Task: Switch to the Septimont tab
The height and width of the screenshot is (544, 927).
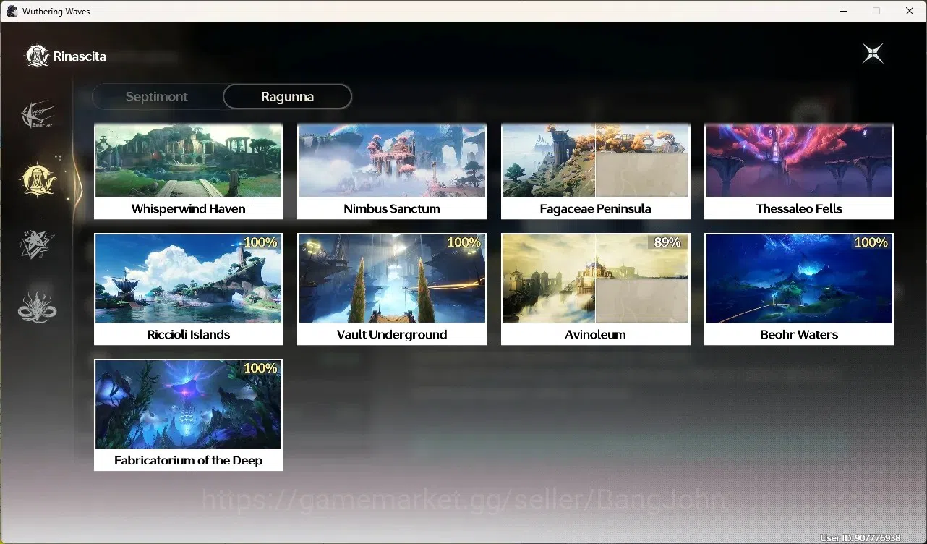Action: pyautogui.click(x=157, y=96)
